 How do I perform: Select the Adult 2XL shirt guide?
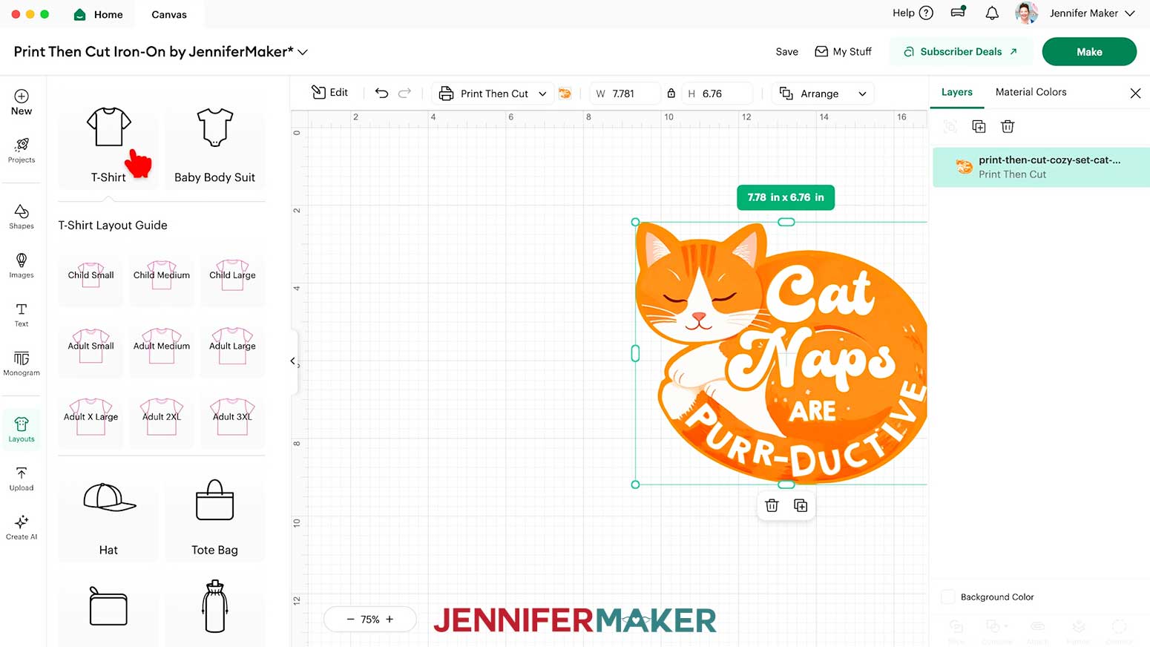point(162,417)
